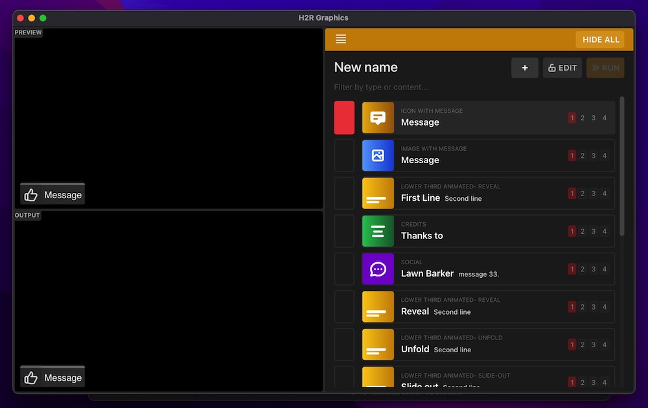The height and width of the screenshot is (408, 648).
Task: Toggle output 1 for Icon with Message
Action: pos(572,118)
